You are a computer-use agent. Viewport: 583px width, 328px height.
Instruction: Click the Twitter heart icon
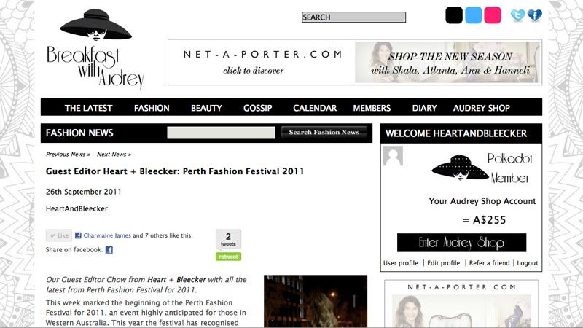[x=517, y=15]
